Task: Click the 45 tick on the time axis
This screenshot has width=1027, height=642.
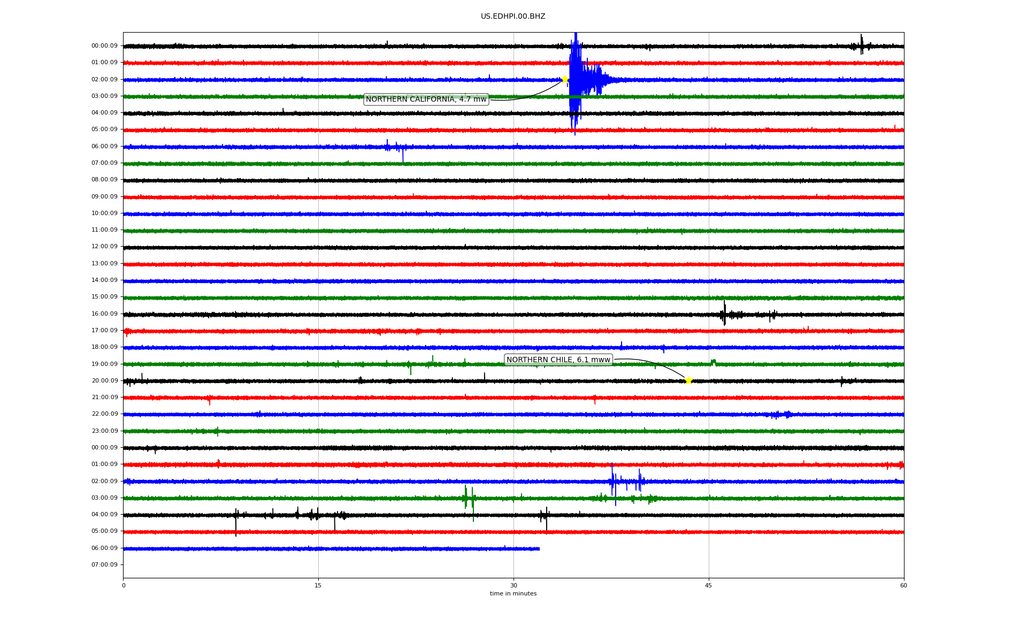Action: [709, 585]
